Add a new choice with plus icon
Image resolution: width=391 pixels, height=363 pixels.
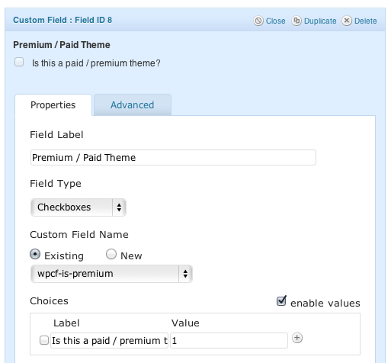tap(297, 338)
